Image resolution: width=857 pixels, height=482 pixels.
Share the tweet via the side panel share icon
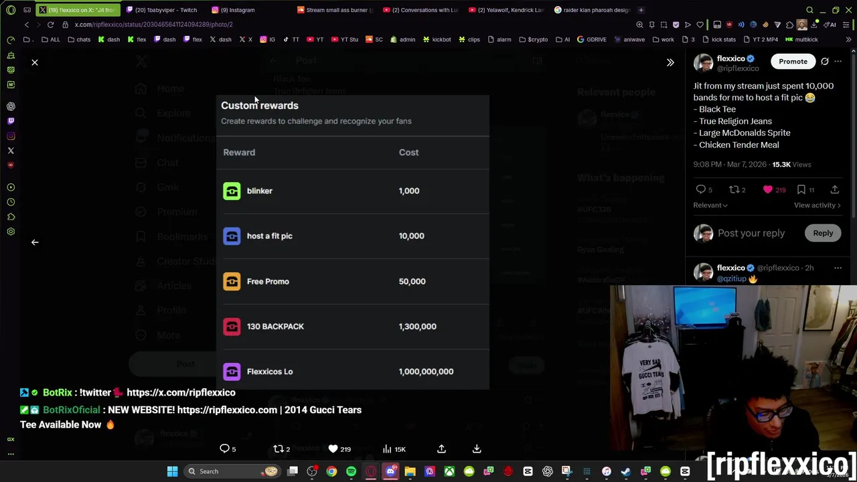pyautogui.click(x=835, y=190)
